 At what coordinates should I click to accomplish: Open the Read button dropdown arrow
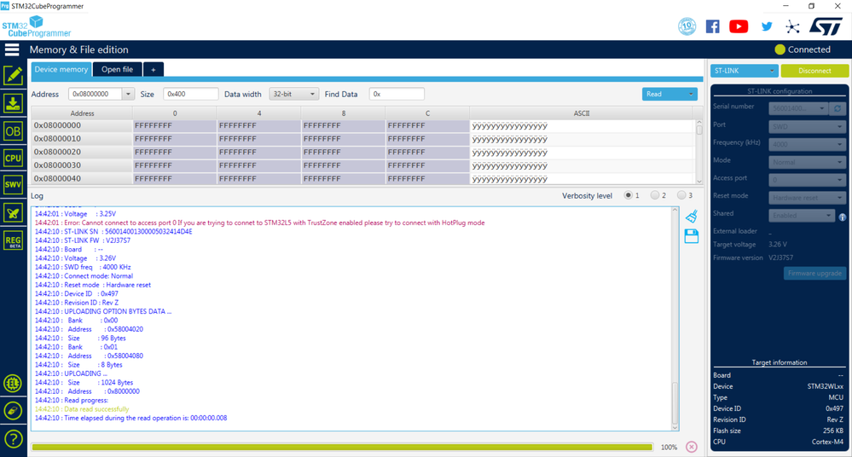pyautogui.click(x=691, y=94)
